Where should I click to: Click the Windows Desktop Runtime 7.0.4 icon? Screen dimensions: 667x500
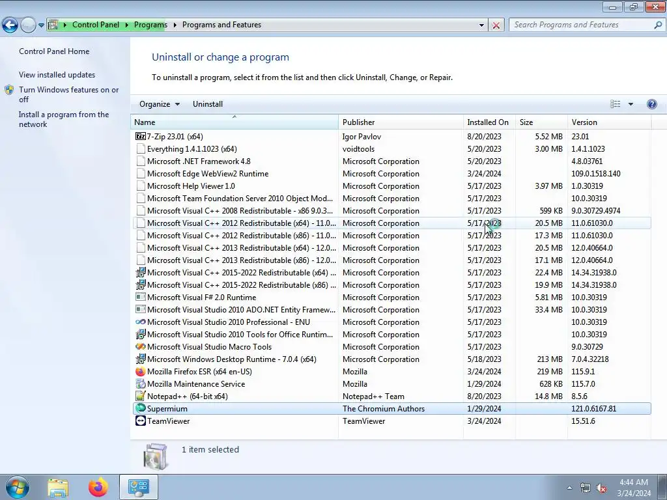click(141, 359)
